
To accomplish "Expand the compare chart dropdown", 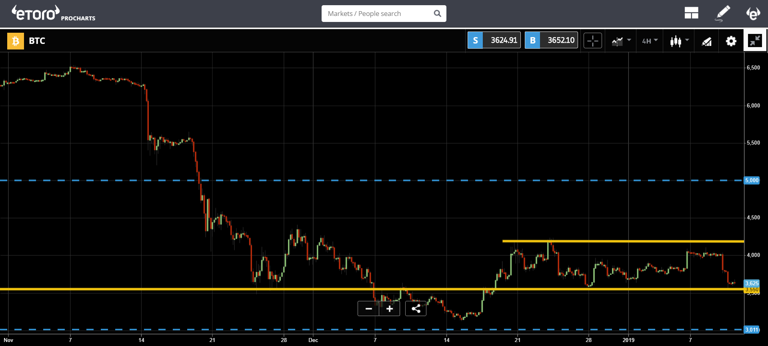I will (x=621, y=41).
